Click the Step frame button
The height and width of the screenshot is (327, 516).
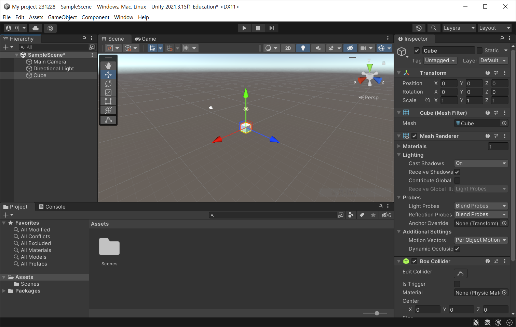[271, 28]
